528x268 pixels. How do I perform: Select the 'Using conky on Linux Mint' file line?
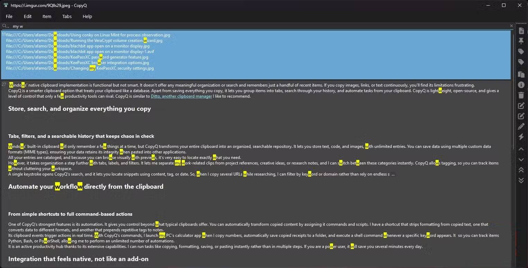(88, 35)
